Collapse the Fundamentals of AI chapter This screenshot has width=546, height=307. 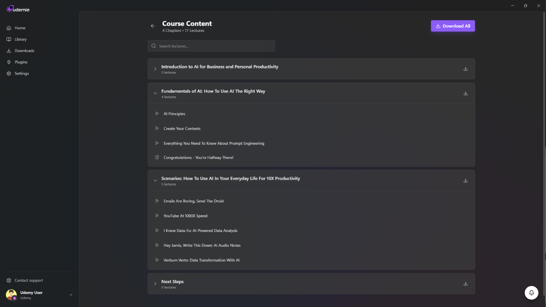(x=155, y=93)
